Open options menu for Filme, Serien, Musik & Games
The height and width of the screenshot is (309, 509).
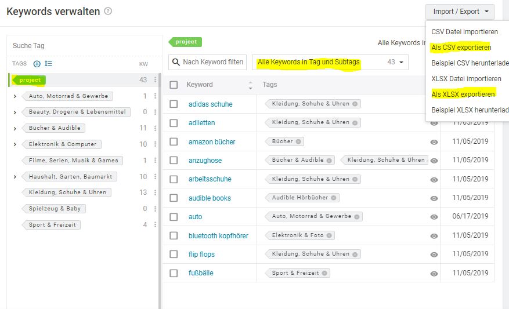155,160
